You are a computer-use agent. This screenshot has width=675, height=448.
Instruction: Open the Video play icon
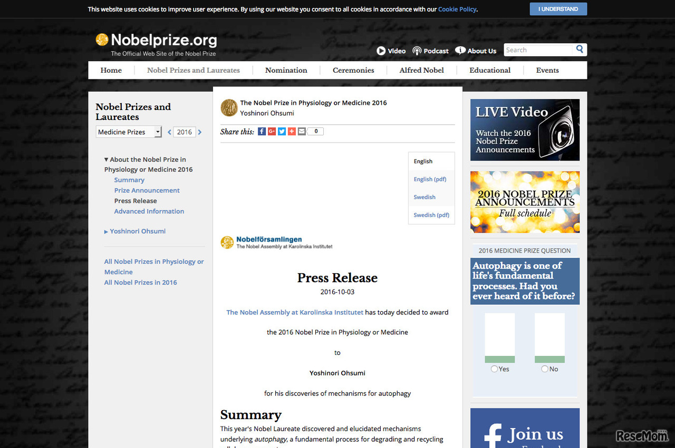click(381, 51)
